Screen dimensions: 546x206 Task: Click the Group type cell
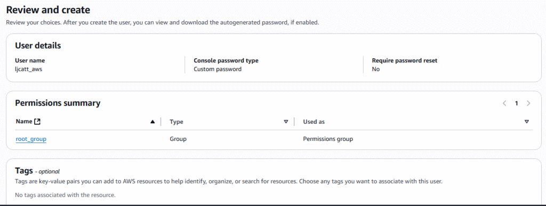tap(178, 139)
